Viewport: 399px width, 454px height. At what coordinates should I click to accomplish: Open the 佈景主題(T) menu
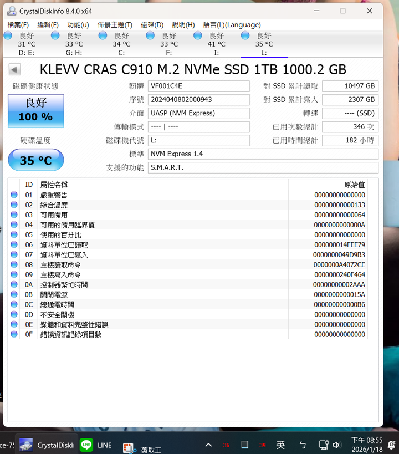pyautogui.click(x=115, y=24)
